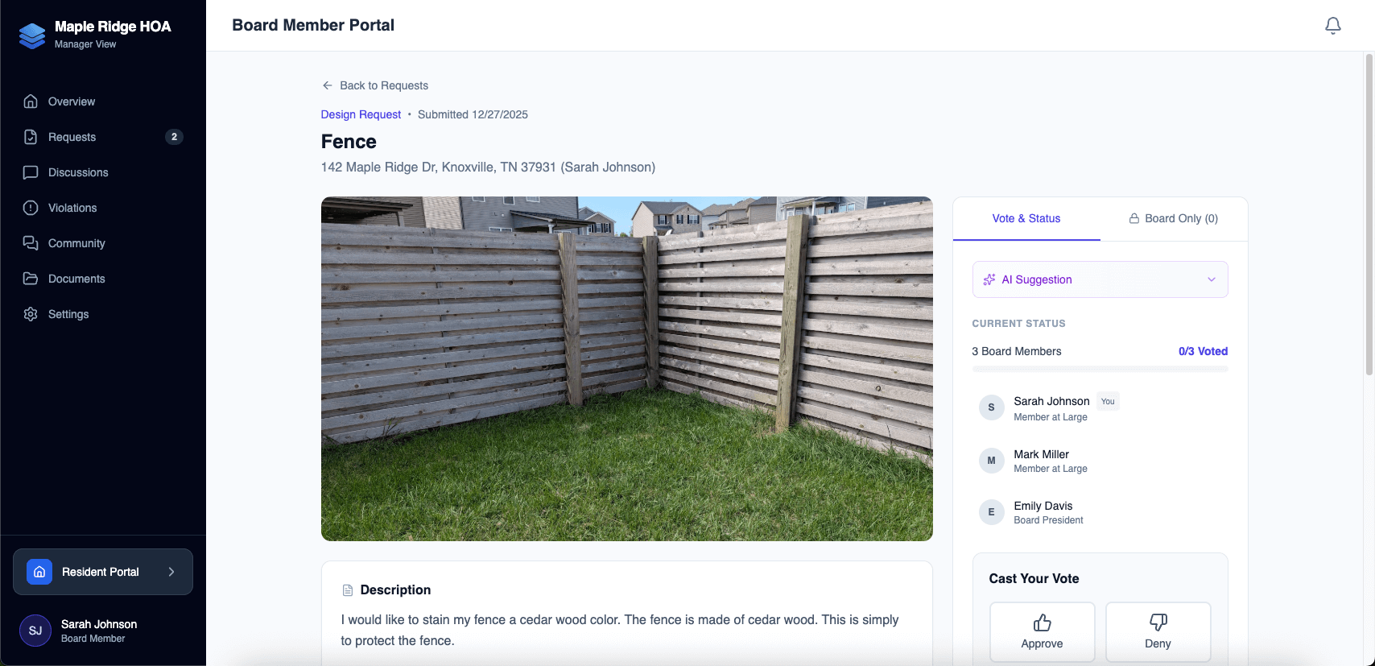Open the Requests menu item
Screen dimensions: 1375x666
(x=103, y=137)
